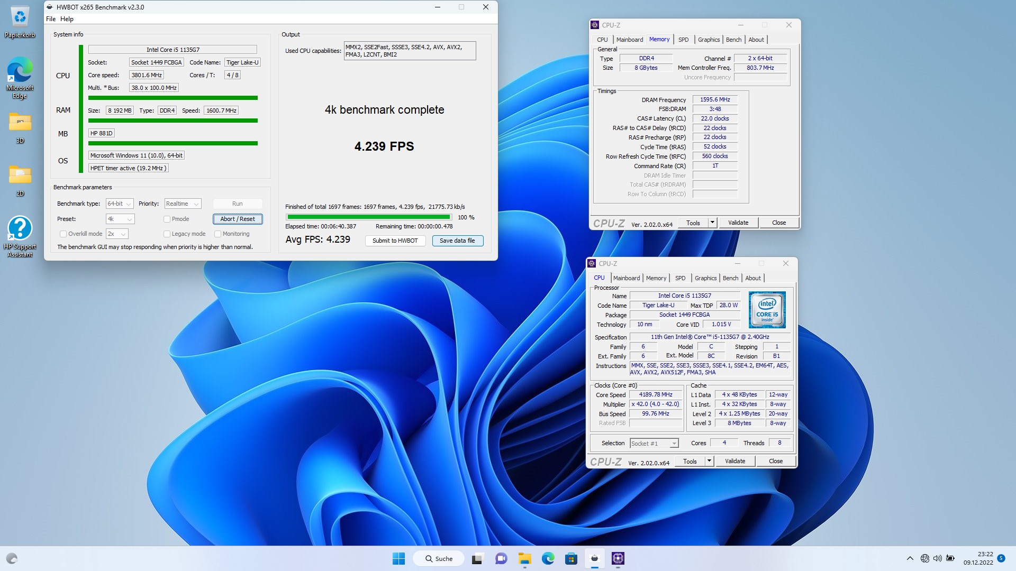
Task: Open the Overkill 2x dropdown
Action: pyautogui.click(x=117, y=234)
